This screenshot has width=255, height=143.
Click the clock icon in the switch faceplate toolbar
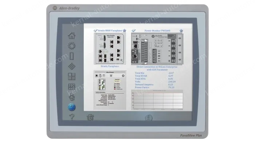(x=100, y=75)
